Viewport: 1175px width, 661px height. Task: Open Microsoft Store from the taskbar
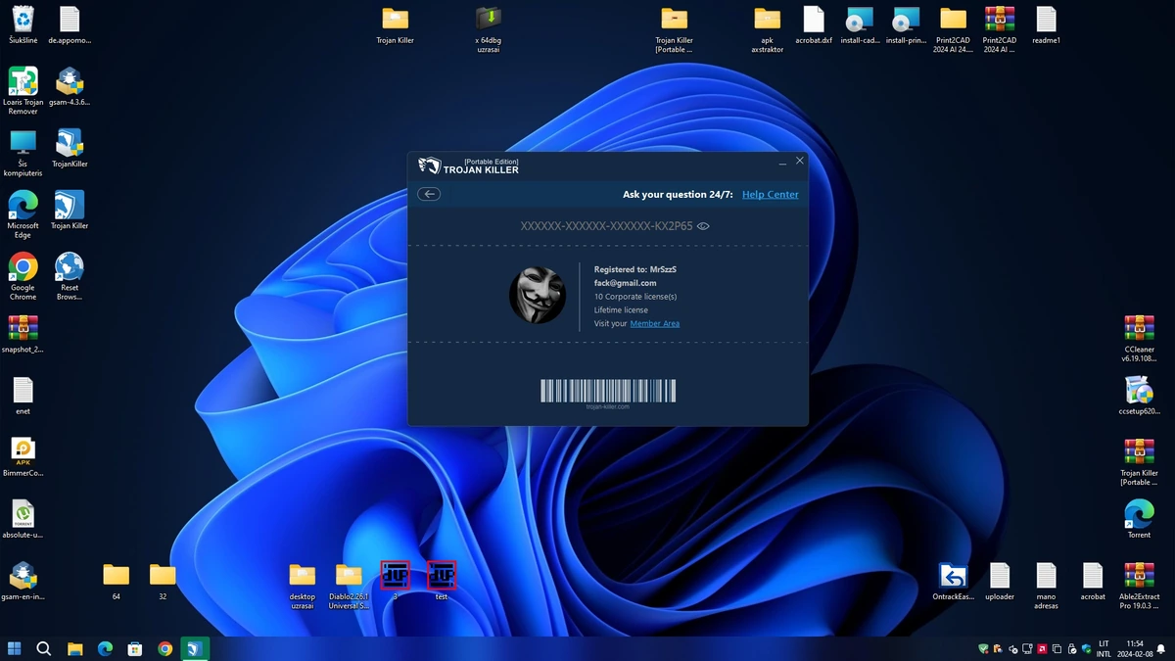pyautogui.click(x=135, y=648)
